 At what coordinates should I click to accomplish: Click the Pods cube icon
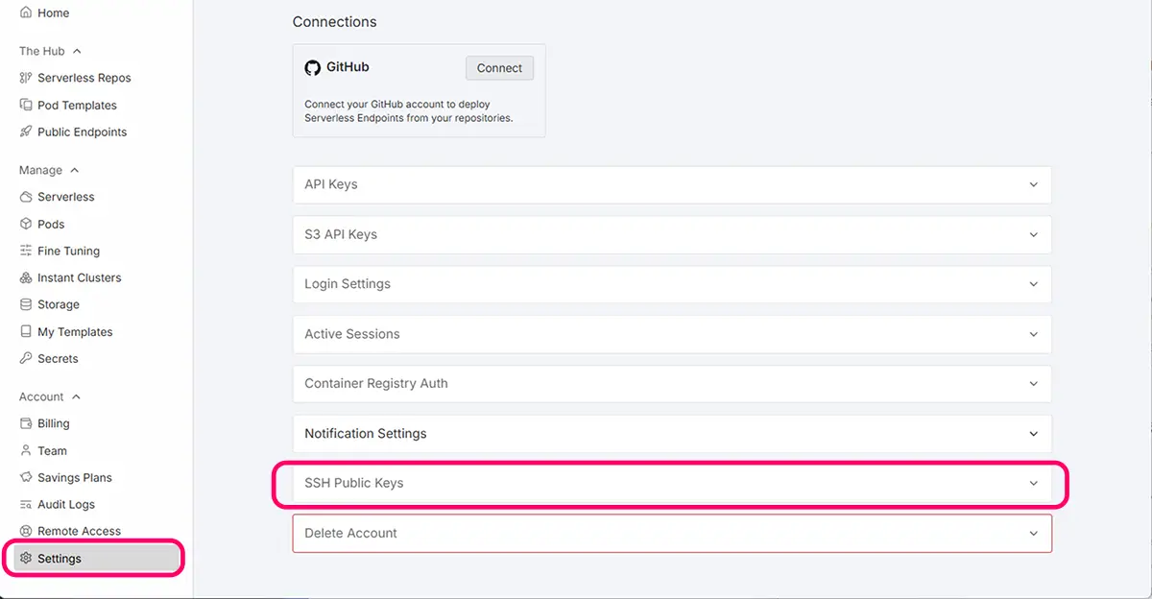point(26,224)
